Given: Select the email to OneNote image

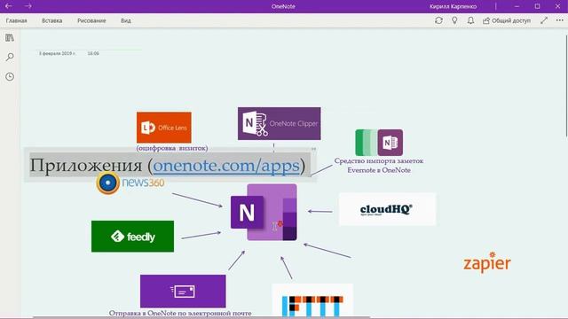Looking at the screenshot, I should (x=183, y=292).
